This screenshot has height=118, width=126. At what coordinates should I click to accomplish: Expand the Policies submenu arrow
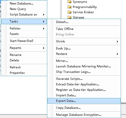tap(44, 28)
